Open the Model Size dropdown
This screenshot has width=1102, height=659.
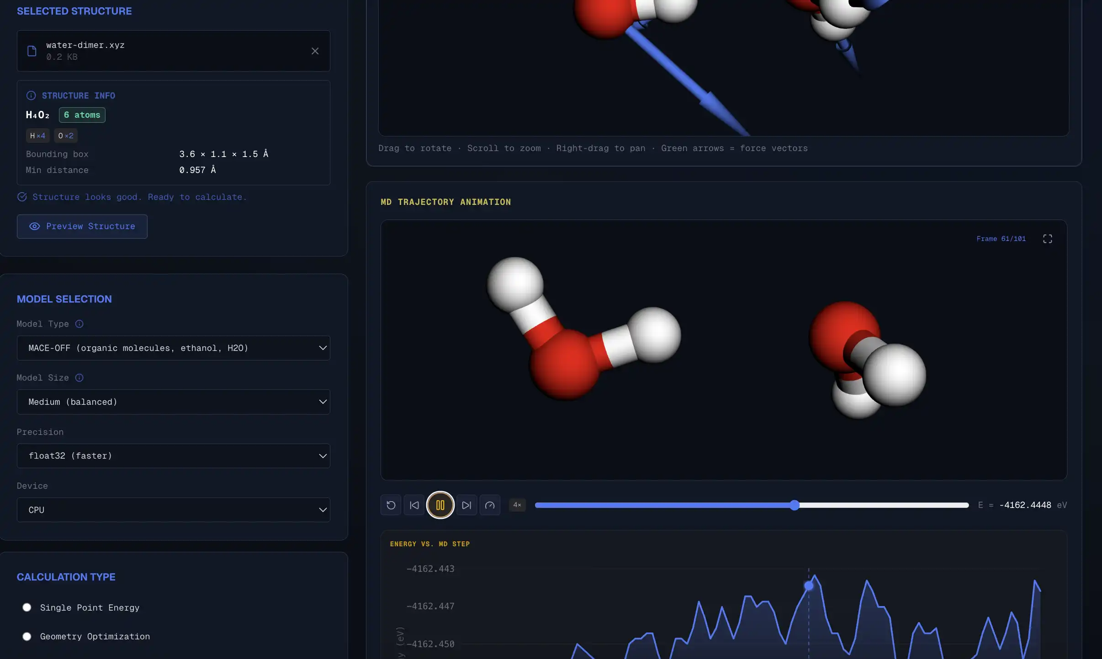pyautogui.click(x=173, y=402)
